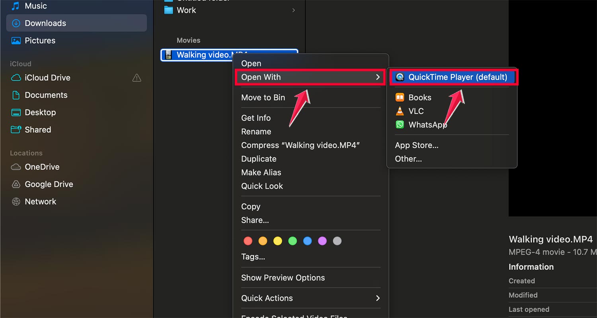
Task: Expand the Work folder chevron
Action: point(293,10)
